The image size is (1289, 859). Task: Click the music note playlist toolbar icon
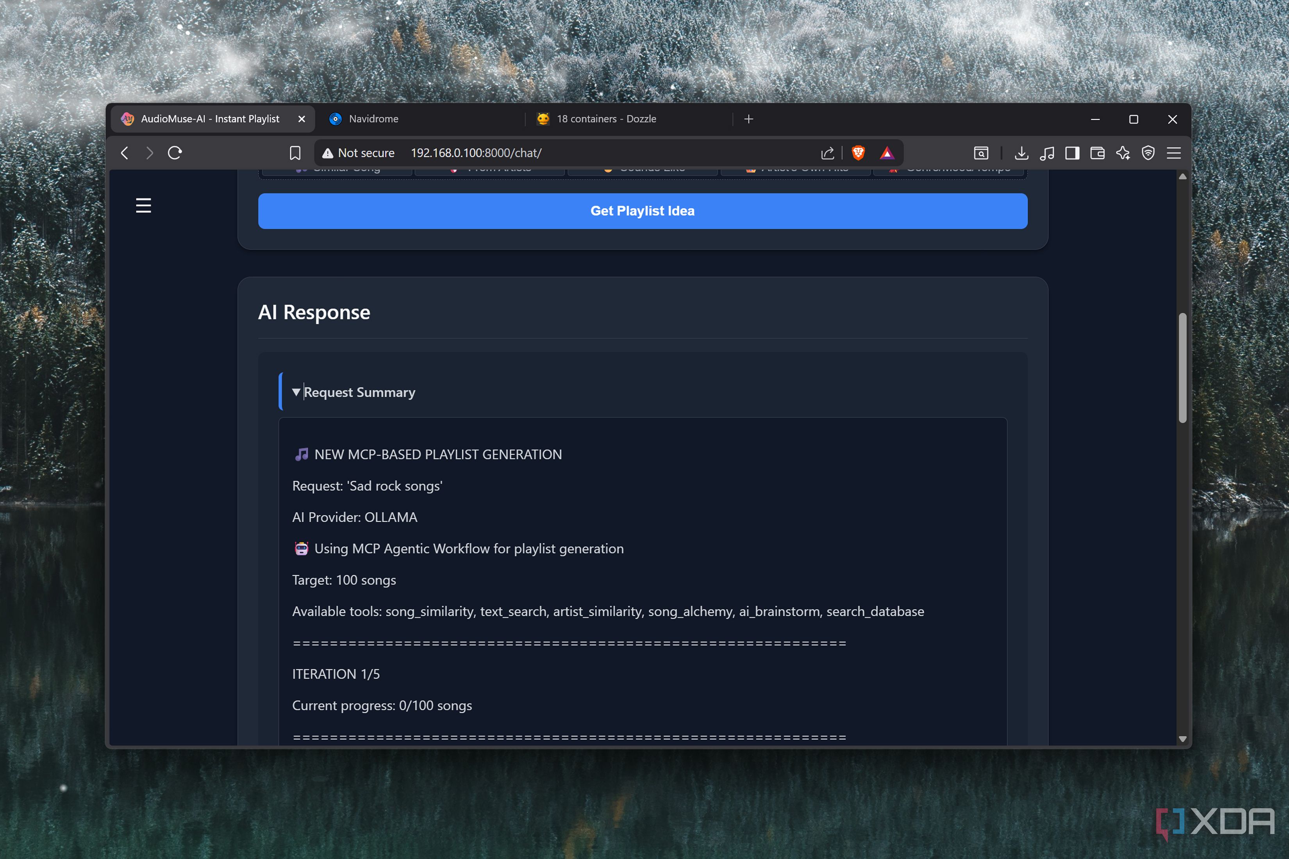(1047, 153)
